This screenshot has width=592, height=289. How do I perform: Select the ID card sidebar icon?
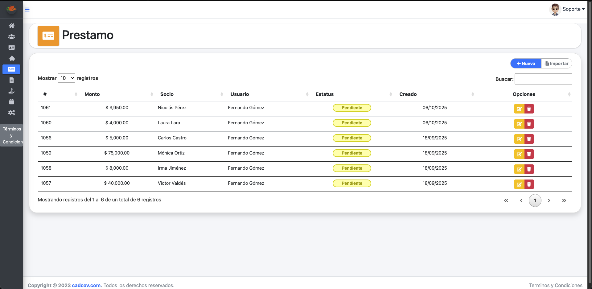pos(11,47)
